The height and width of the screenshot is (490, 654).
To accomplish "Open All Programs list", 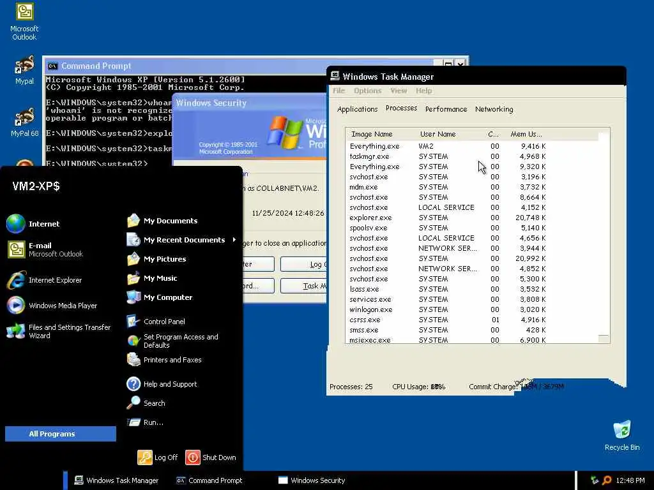I will pyautogui.click(x=61, y=434).
